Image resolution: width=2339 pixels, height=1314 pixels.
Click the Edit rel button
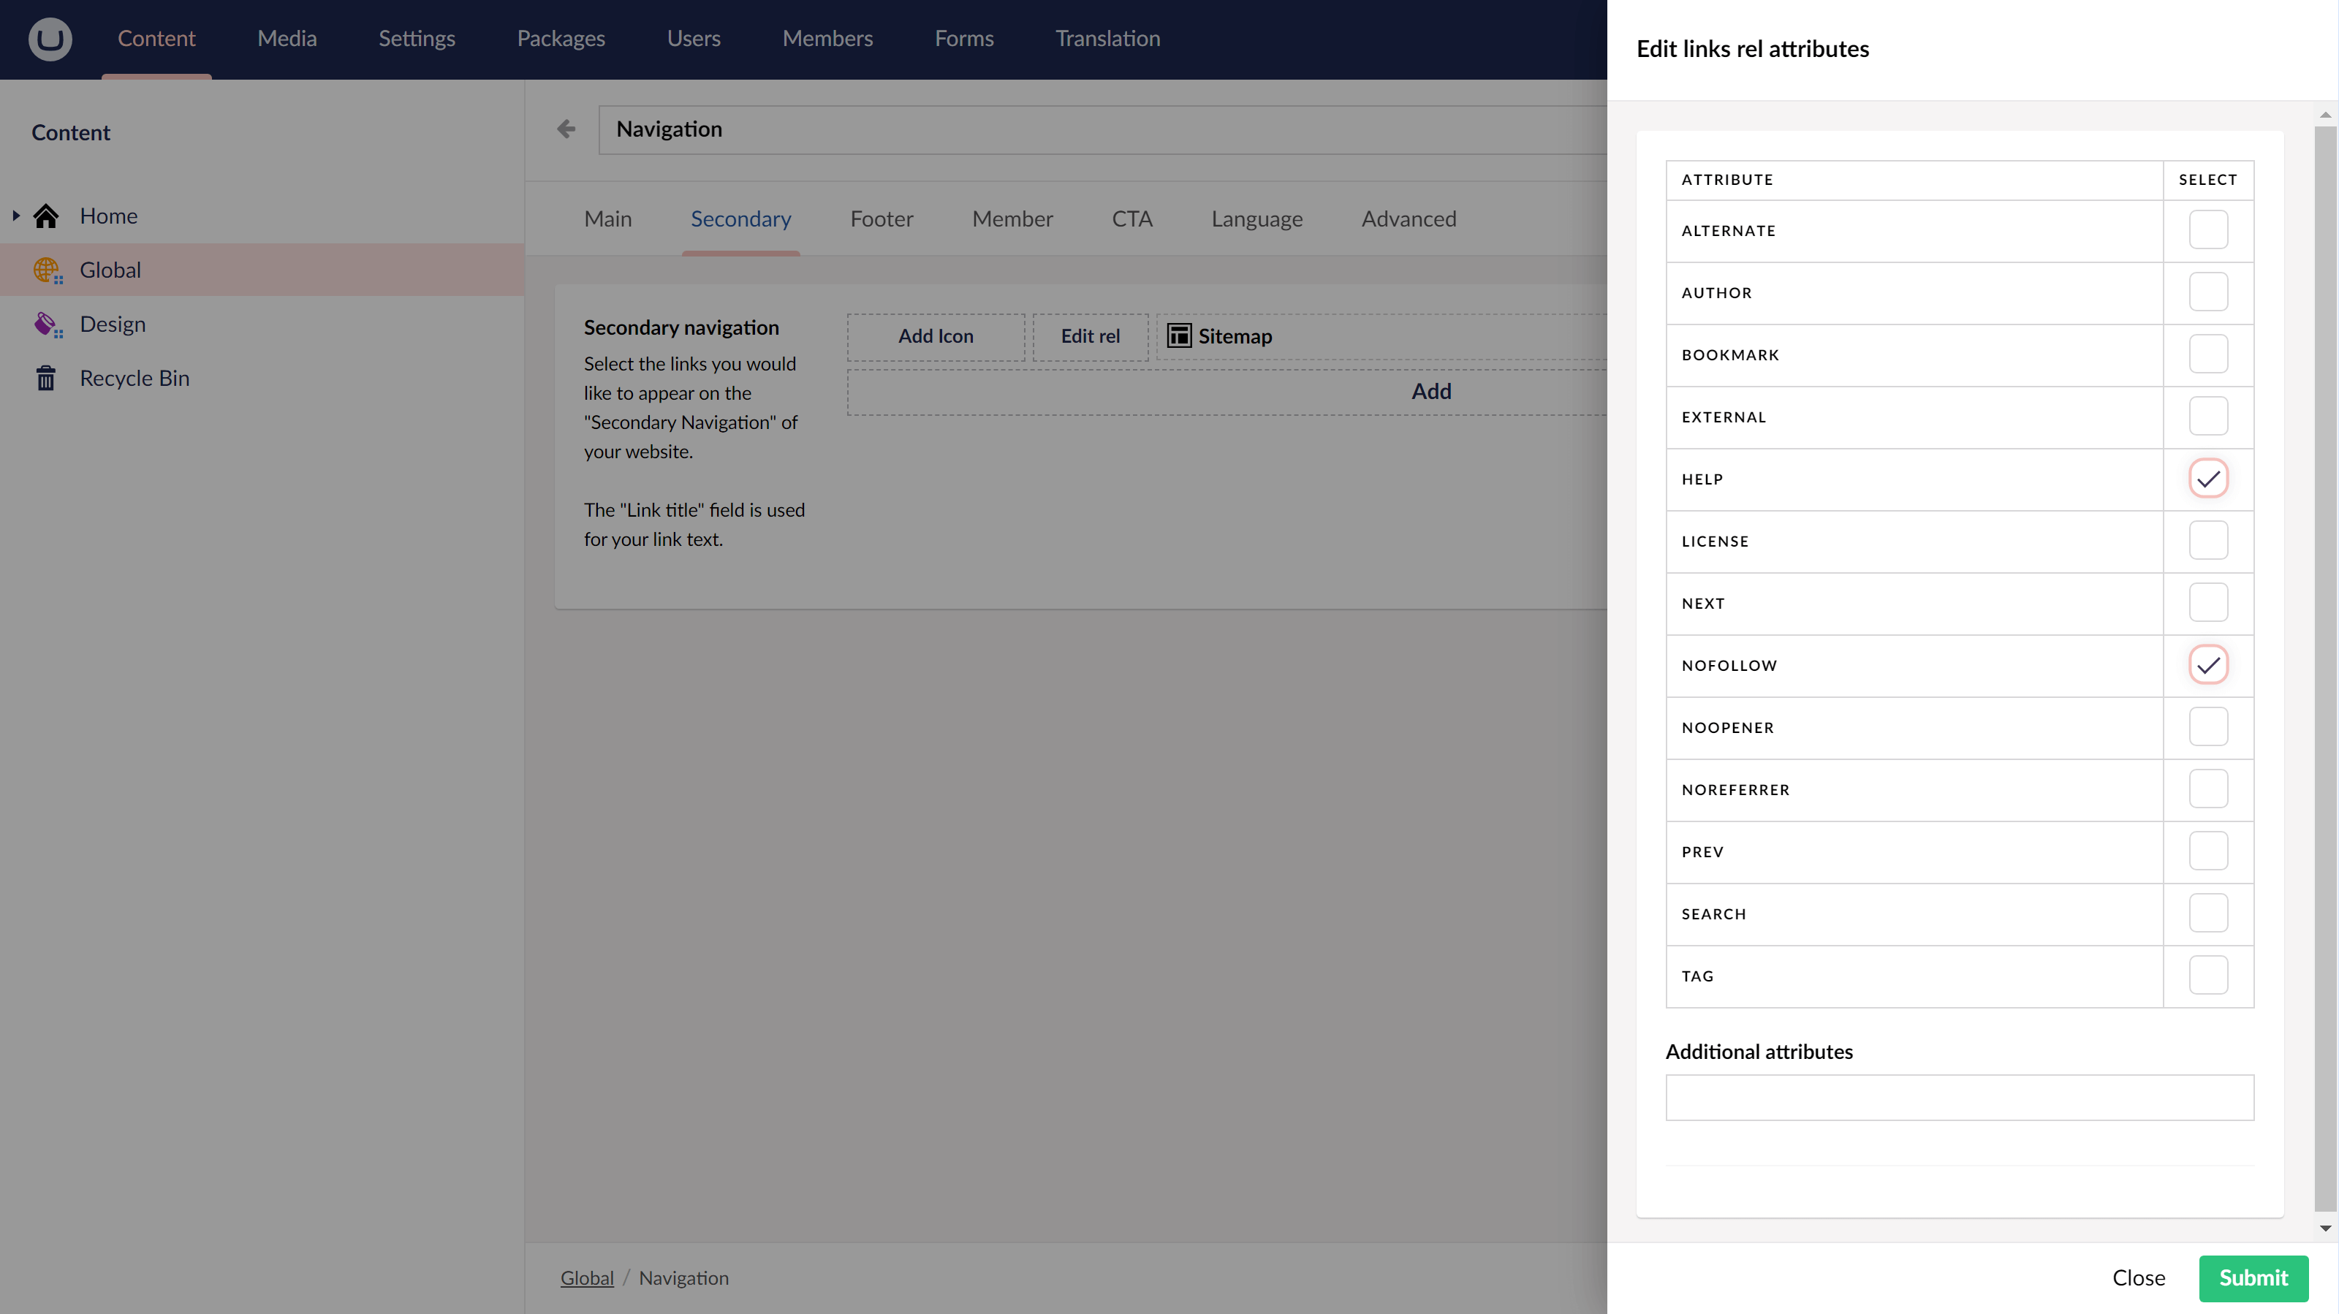coord(1091,336)
